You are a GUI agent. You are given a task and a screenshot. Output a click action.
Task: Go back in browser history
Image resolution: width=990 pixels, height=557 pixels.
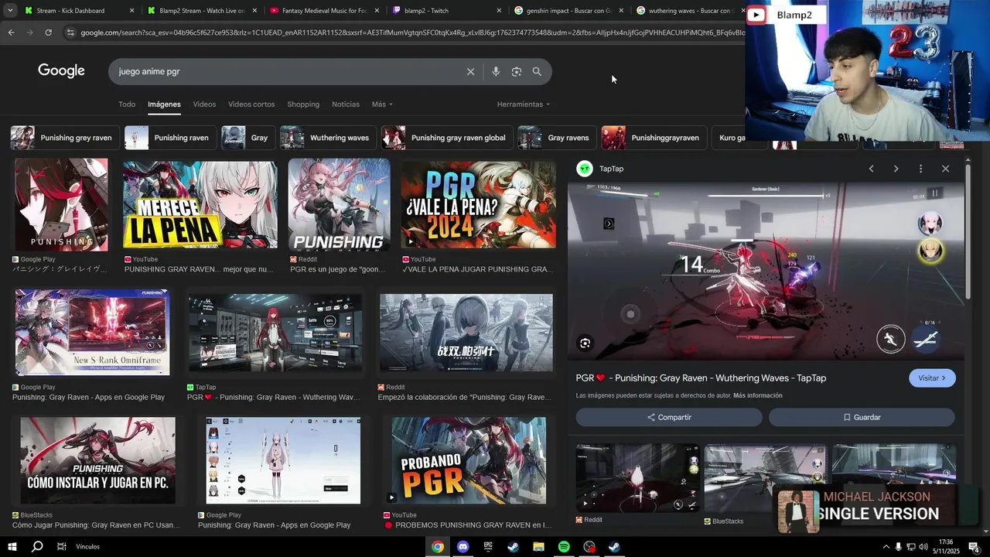pos(11,32)
